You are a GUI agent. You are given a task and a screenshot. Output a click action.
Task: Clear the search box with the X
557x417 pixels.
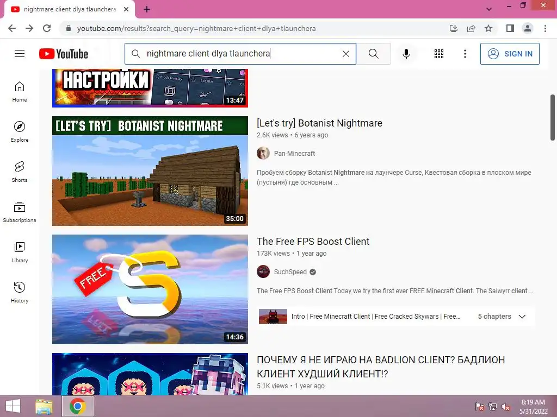click(345, 54)
